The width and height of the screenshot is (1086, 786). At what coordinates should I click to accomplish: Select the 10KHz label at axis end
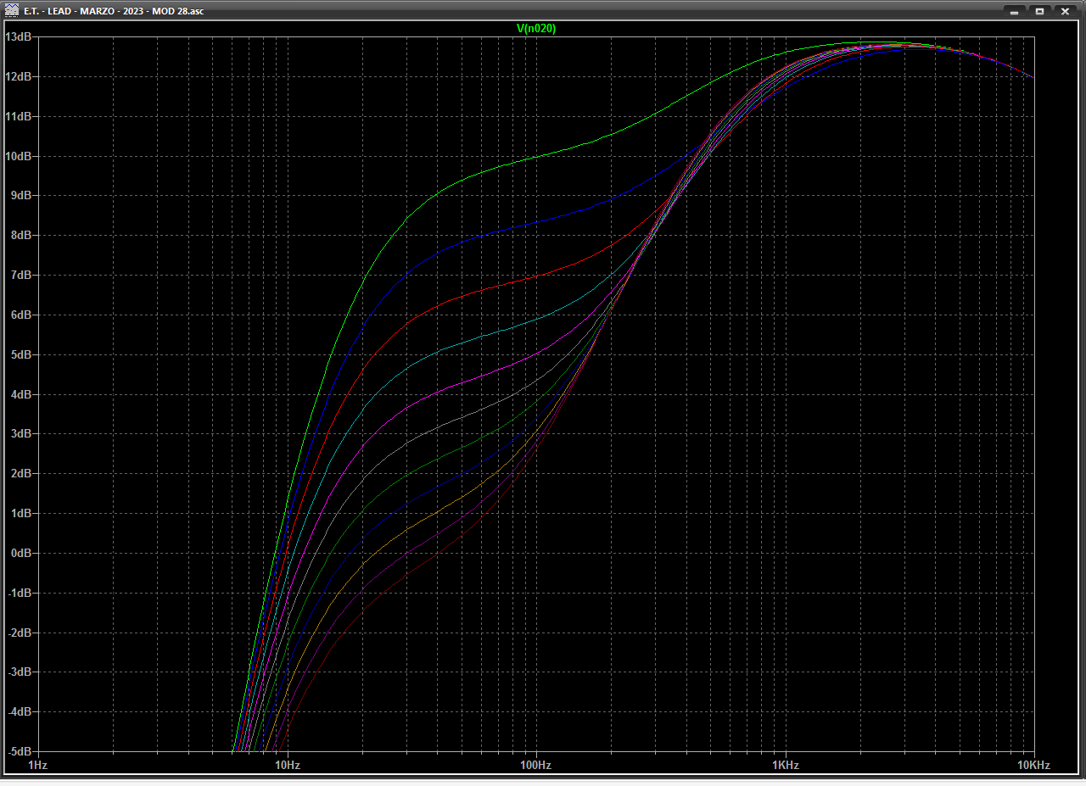[x=1033, y=765]
